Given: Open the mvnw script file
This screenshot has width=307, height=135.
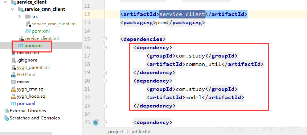Looking at the screenshot, I should coord(23,82).
